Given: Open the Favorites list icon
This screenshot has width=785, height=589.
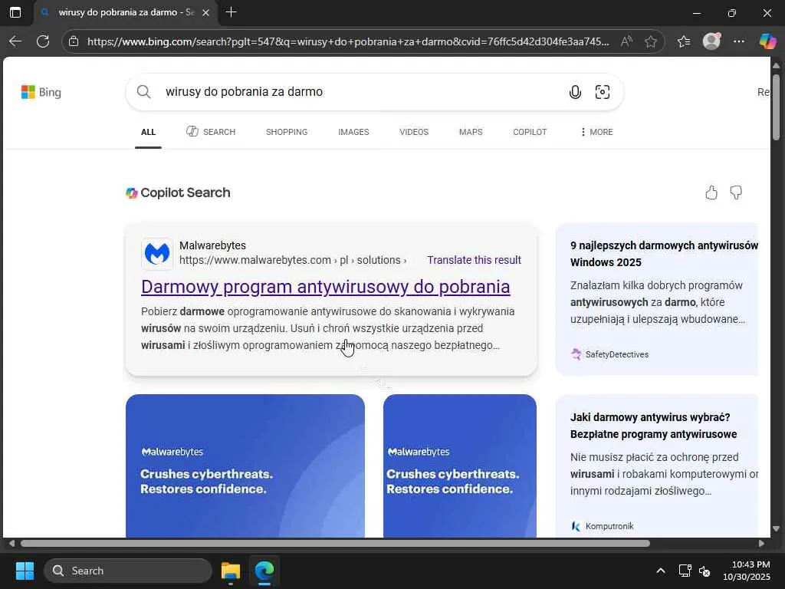Looking at the screenshot, I should (x=684, y=41).
